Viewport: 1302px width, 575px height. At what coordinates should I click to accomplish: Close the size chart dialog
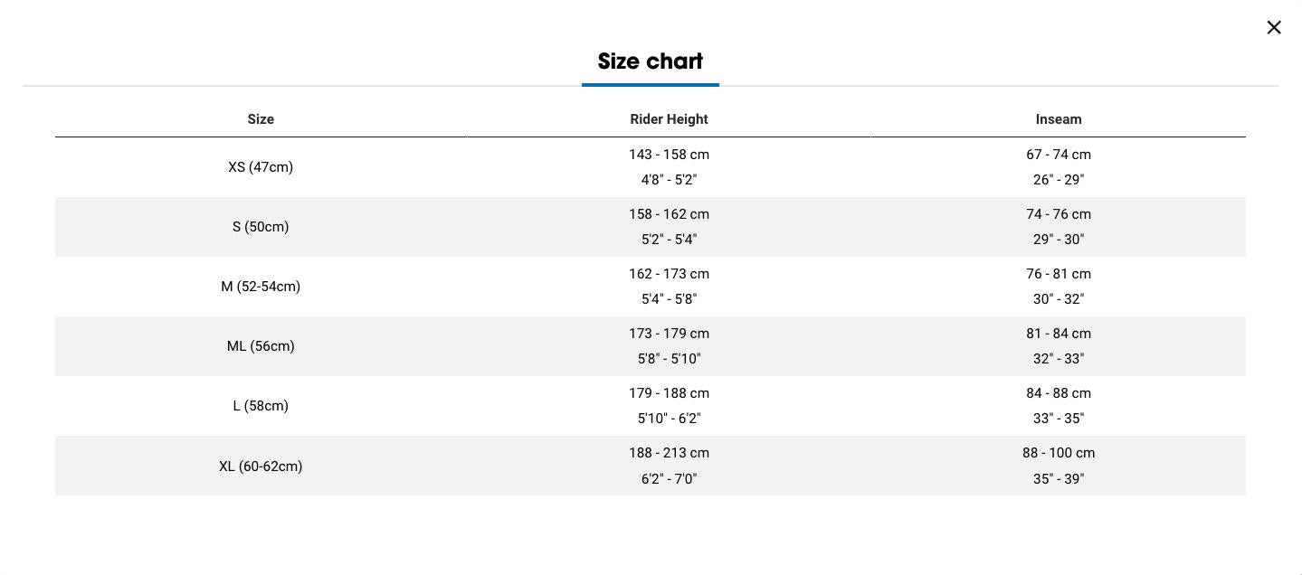[1274, 27]
